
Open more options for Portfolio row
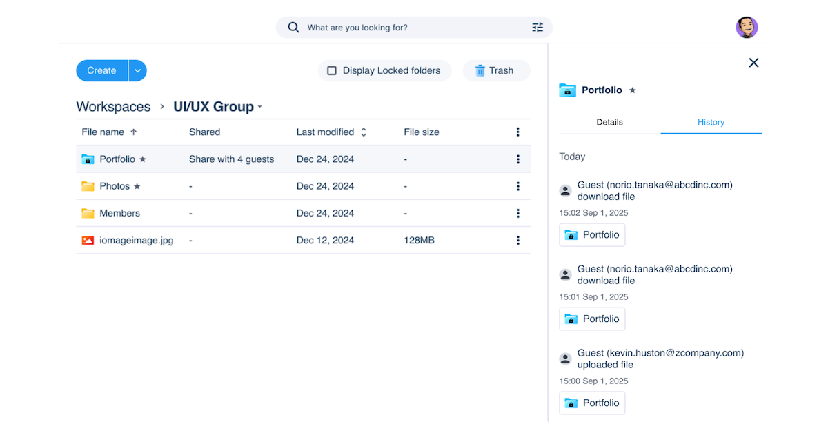[x=517, y=159]
